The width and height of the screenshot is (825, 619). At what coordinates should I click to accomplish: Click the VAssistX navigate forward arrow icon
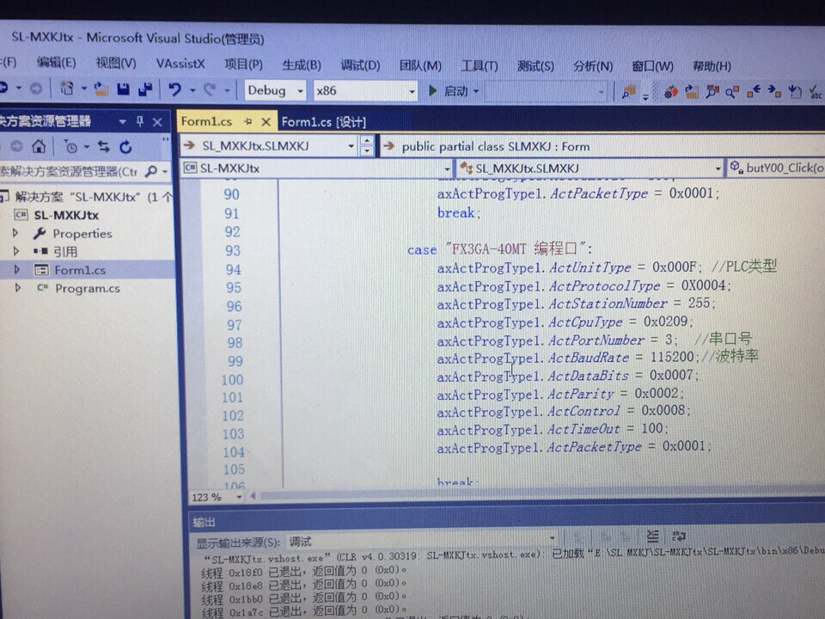774,92
